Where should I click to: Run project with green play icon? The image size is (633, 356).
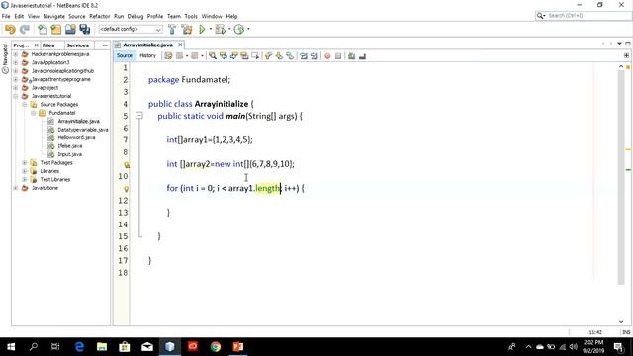[202, 29]
